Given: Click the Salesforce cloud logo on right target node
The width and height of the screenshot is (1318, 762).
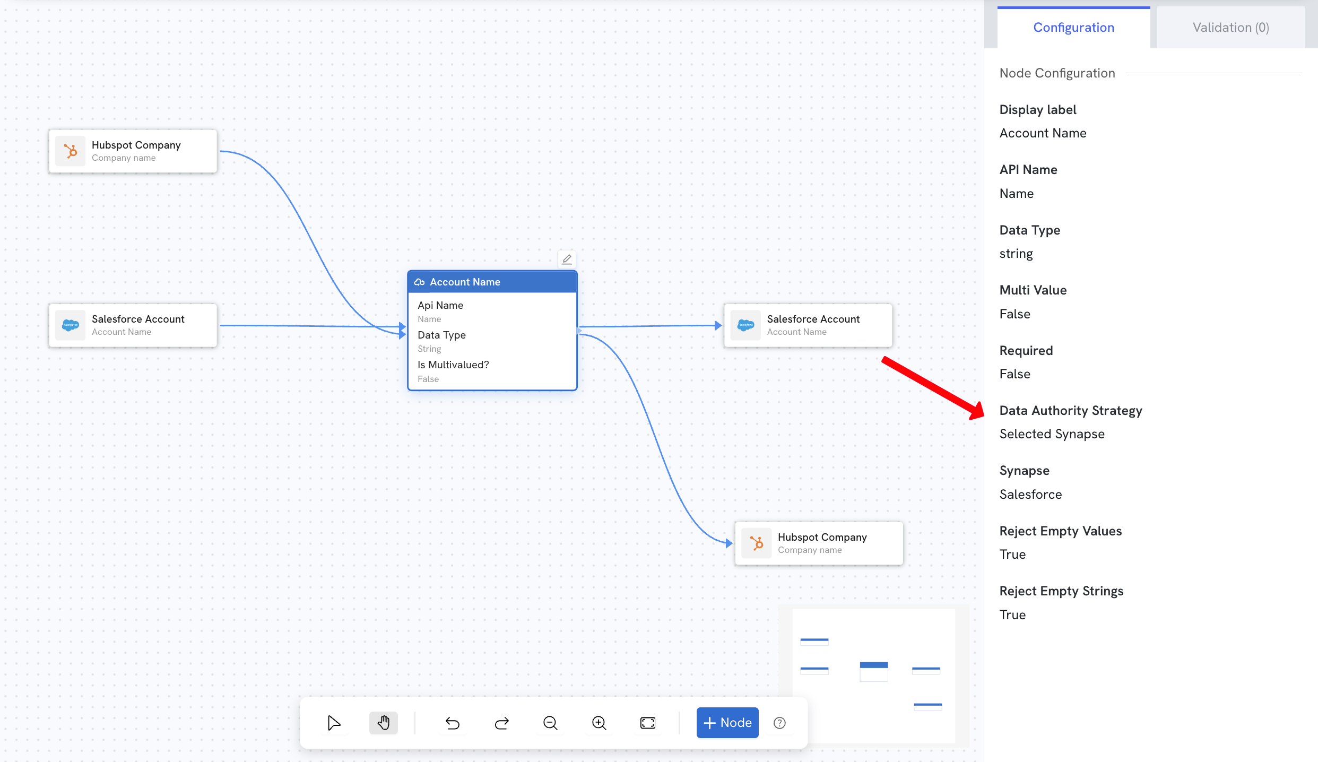Looking at the screenshot, I should pos(746,325).
